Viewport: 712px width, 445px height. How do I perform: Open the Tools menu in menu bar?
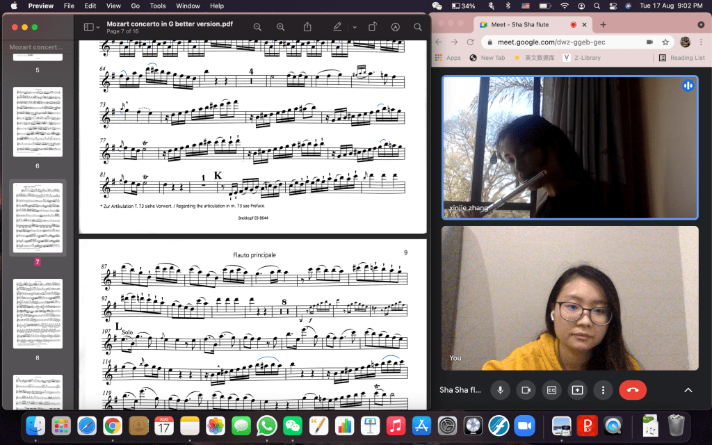[x=158, y=6]
